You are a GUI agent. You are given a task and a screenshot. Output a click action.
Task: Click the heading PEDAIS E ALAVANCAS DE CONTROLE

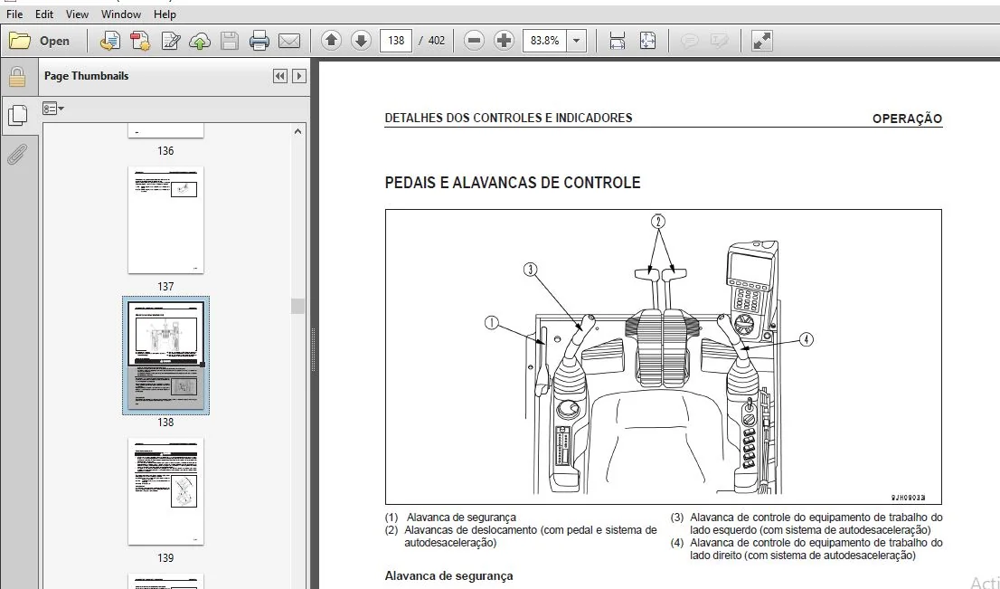tap(512, 183)
